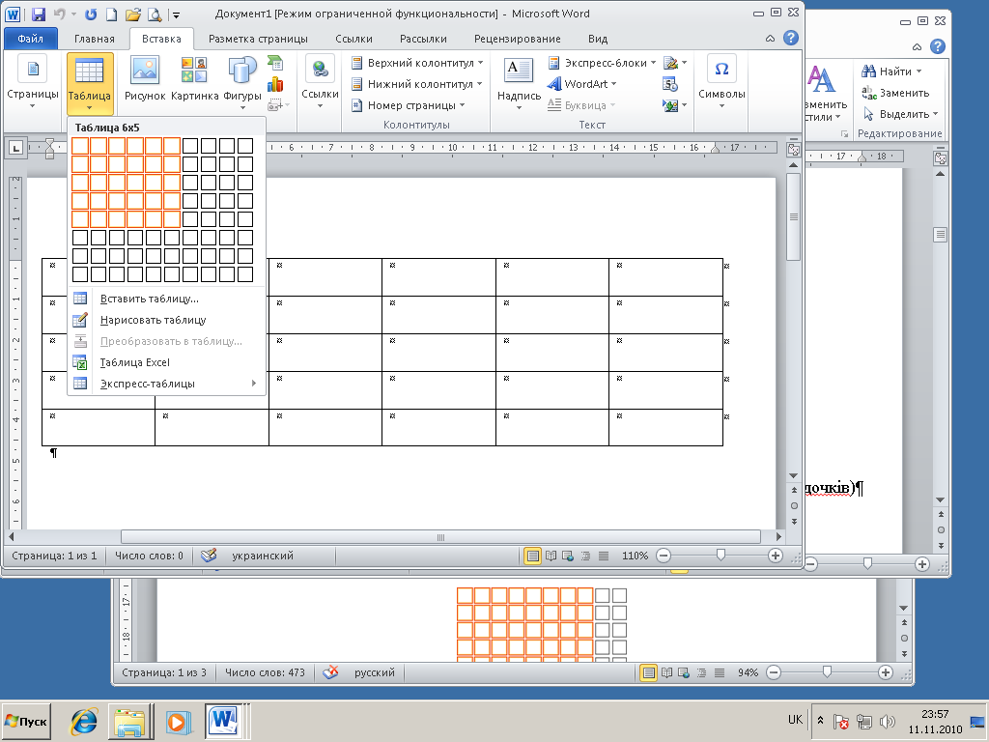The height and width of the screenshot is (742, 989).
Task: Collapse the ribbon with the caret button
Action: pos(770,39)
